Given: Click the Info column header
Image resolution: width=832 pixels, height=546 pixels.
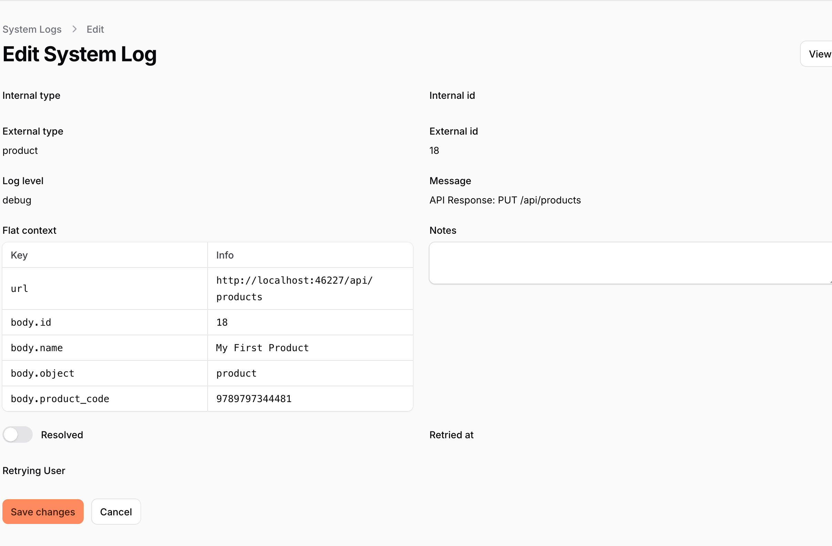Looking at the screenshot, I should 310,255.
